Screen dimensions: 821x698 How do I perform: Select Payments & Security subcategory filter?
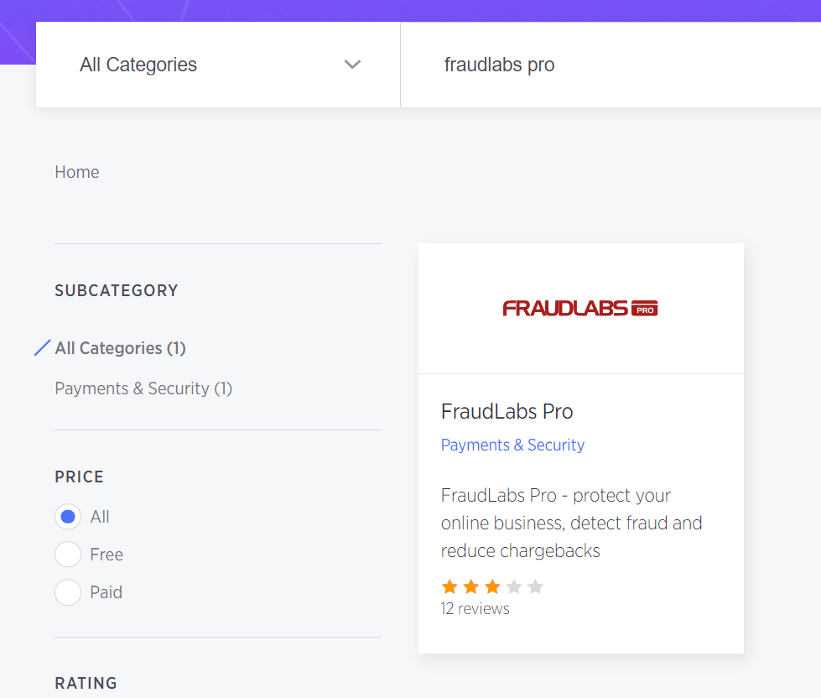pos(143,388)
